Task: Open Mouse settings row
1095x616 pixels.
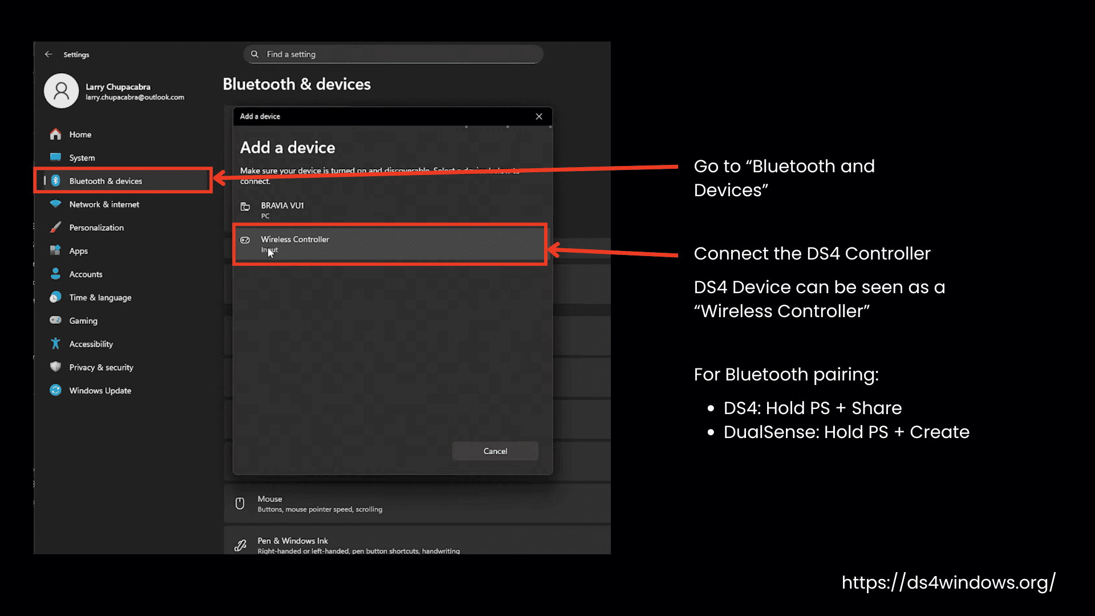Action: point(417,504)
